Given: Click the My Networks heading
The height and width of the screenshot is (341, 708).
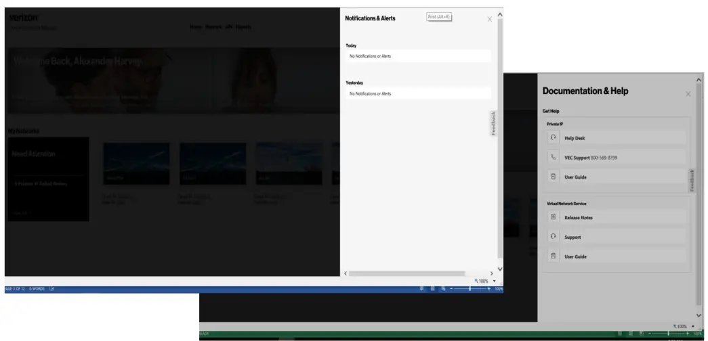Looking at the screenshot, I should (x=24, y=131).
